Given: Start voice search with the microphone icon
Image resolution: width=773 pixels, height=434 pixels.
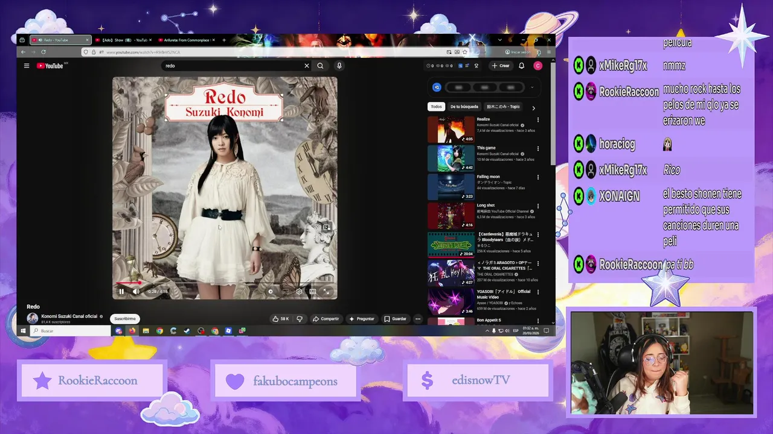Looking at the screenshot, I should (339, 66).
